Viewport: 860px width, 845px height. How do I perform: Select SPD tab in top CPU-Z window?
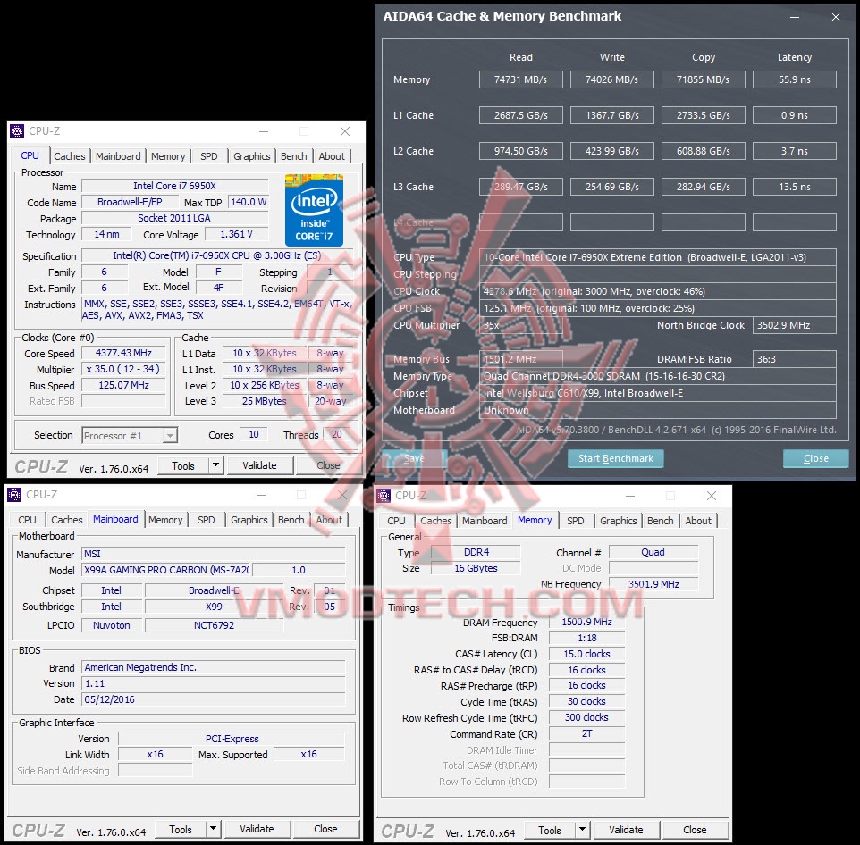209,156
